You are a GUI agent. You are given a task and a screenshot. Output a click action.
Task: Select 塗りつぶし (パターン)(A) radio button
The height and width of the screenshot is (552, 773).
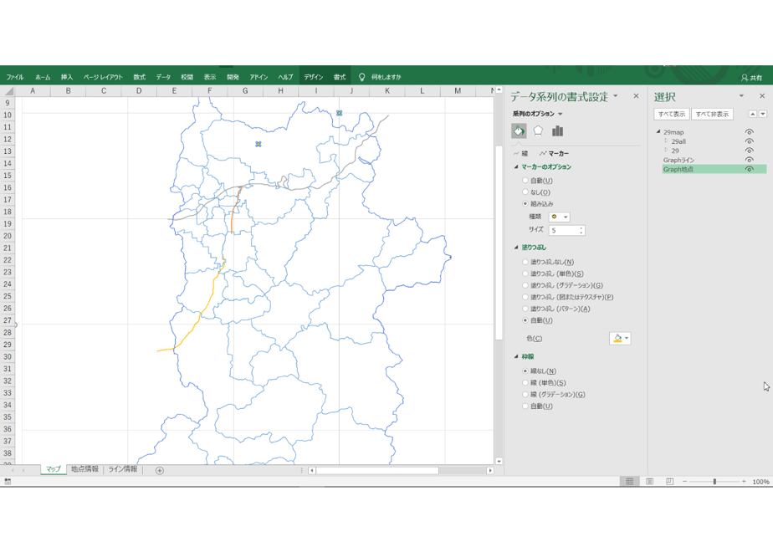click(x=525, y=309)
